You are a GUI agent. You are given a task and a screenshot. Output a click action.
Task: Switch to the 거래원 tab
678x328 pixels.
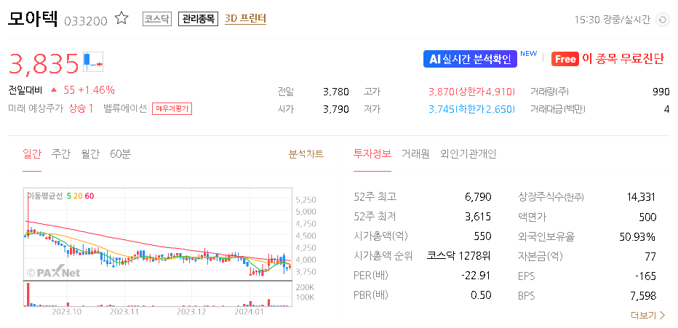[x=415, y=154]
